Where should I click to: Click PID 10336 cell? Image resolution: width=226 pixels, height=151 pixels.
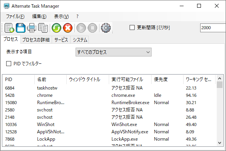11,124
